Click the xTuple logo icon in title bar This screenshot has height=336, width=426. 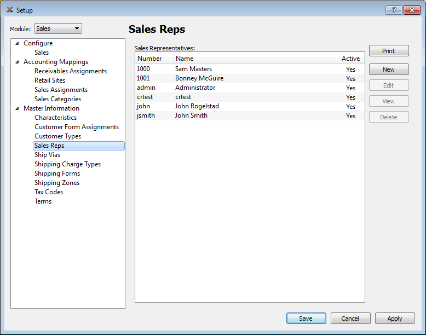(9, 10)
